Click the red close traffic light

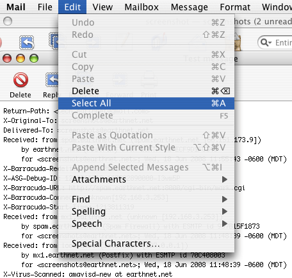point(7,58)
